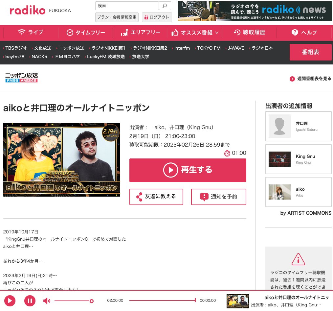Switch to the TOKYO FM station
Image resolution: width=333 pixels, height=311 pixels.
point(208,48)
